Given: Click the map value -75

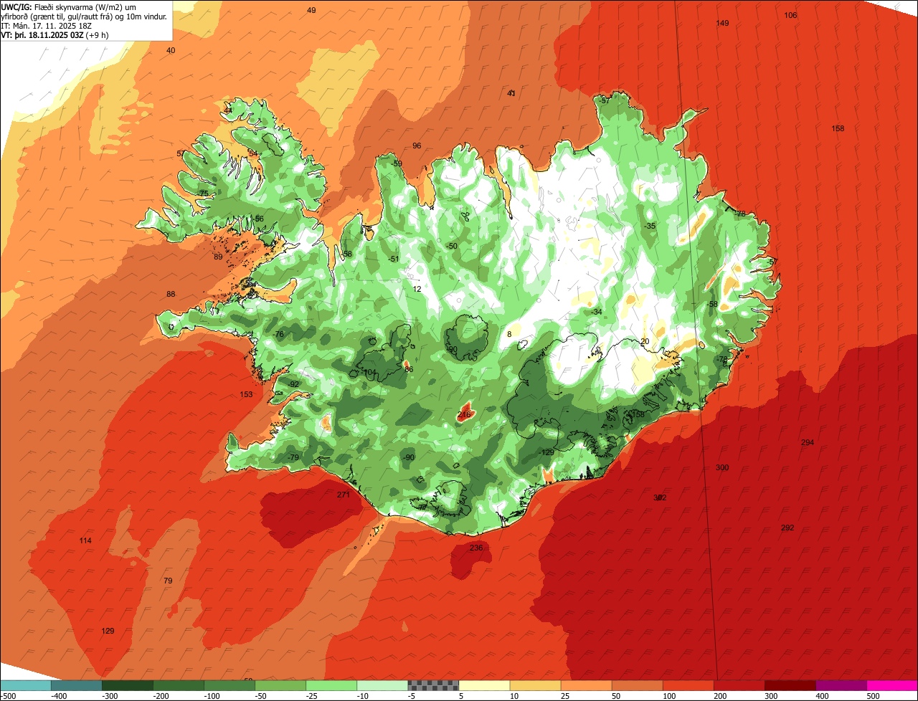Looking at the screenshot, I should 203,194.
